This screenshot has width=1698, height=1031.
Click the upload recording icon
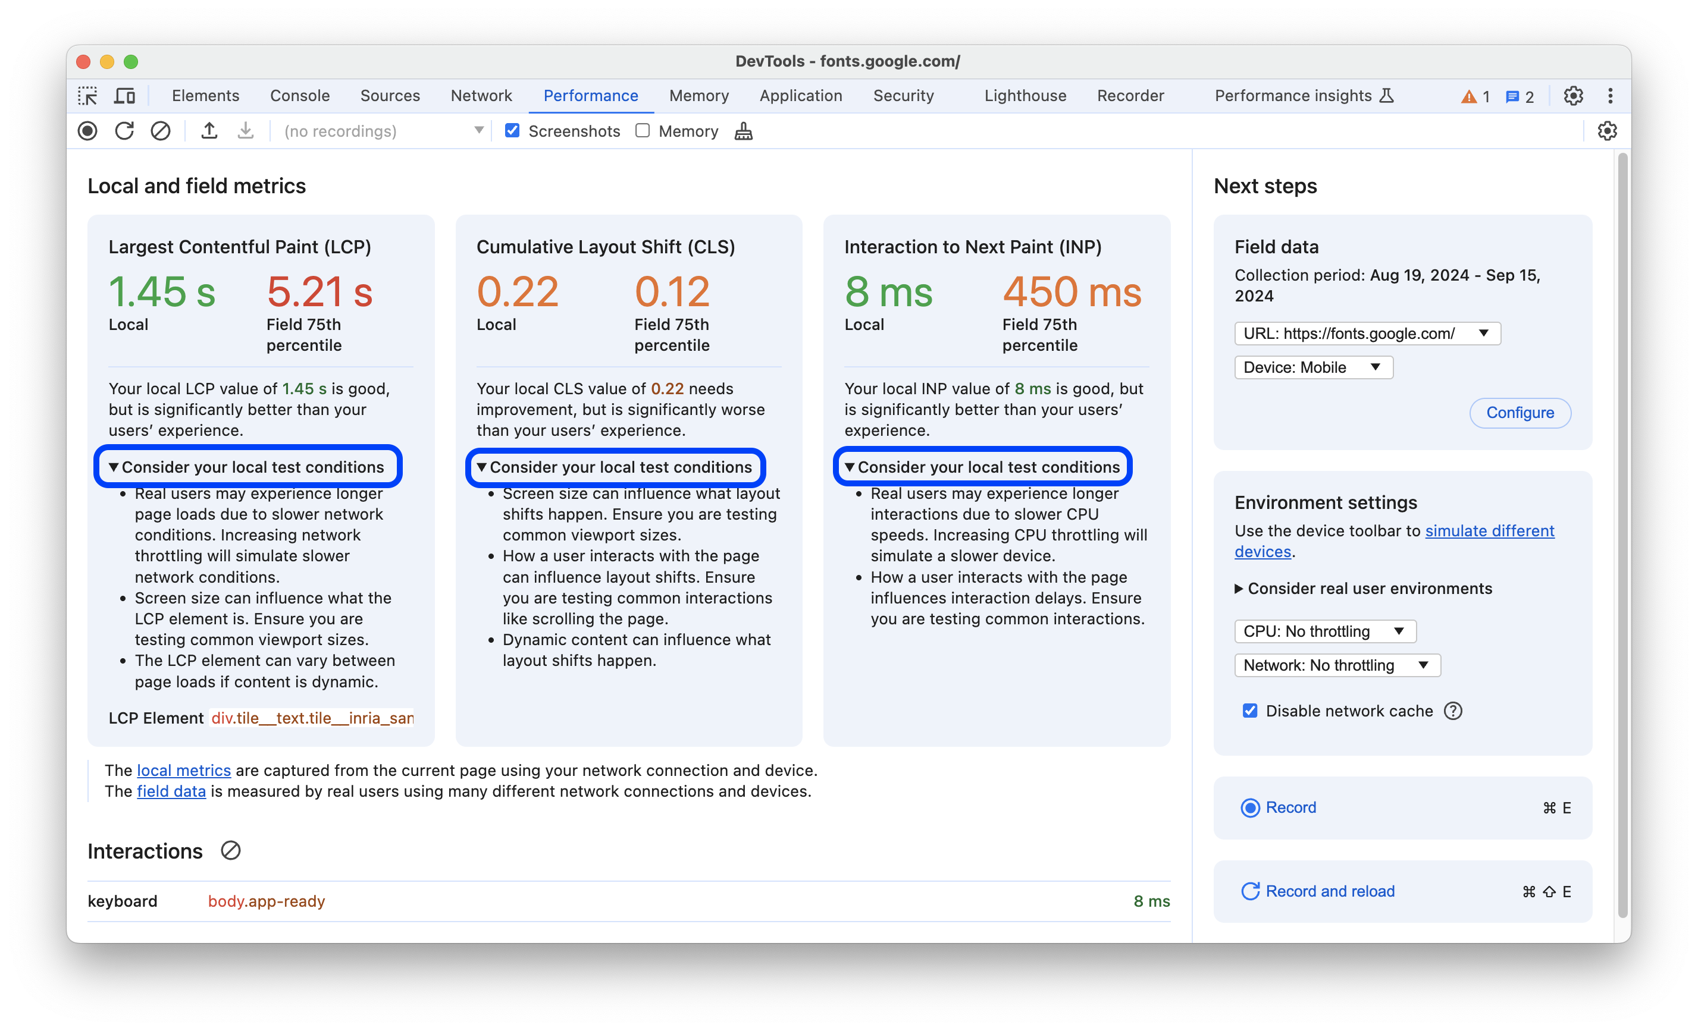click(209, 131)
